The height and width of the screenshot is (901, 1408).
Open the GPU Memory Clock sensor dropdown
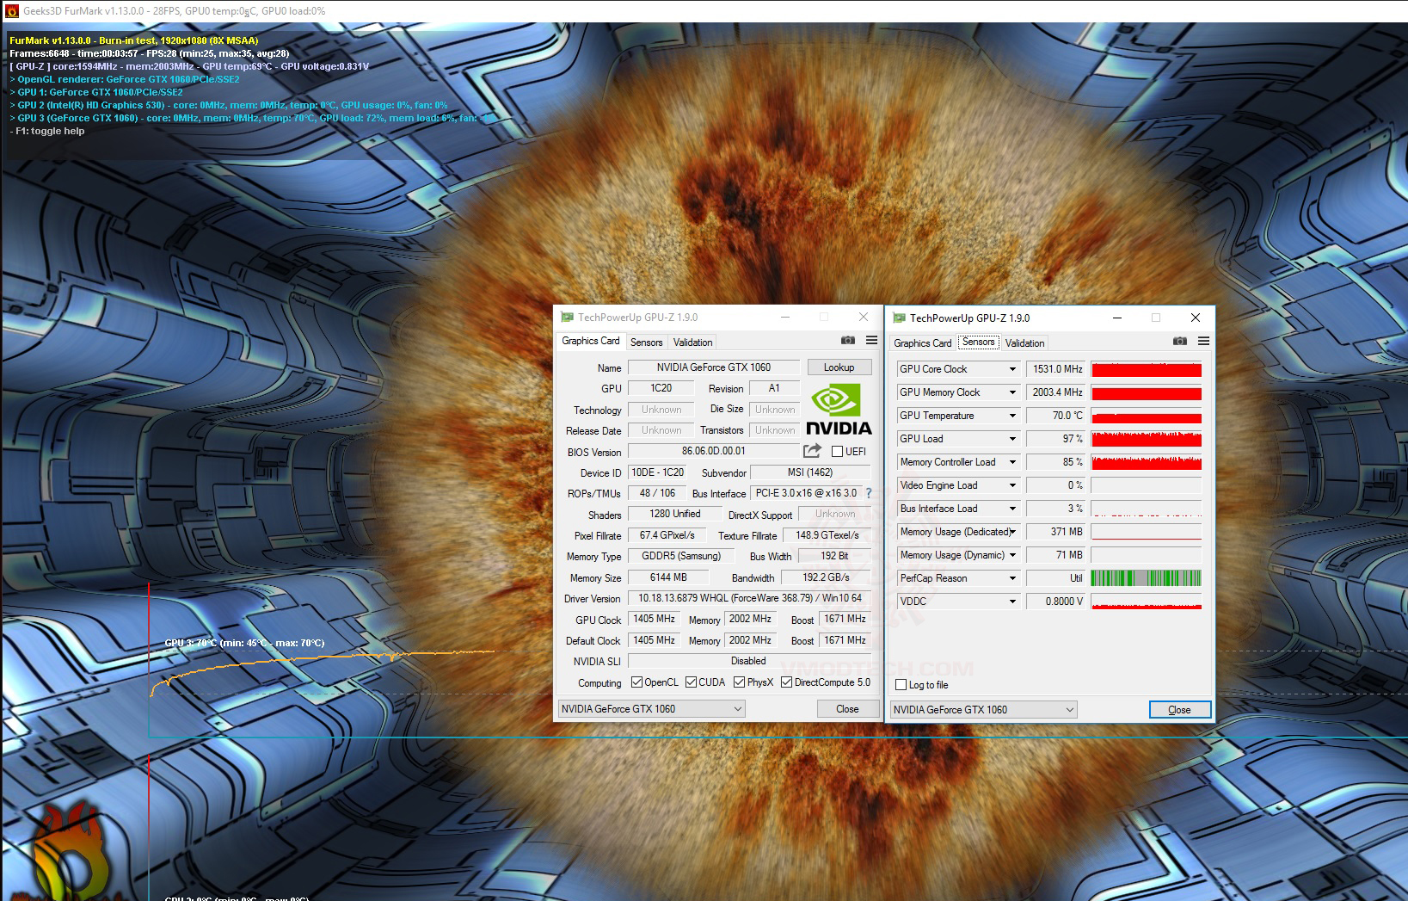(x=1012, y=392)
